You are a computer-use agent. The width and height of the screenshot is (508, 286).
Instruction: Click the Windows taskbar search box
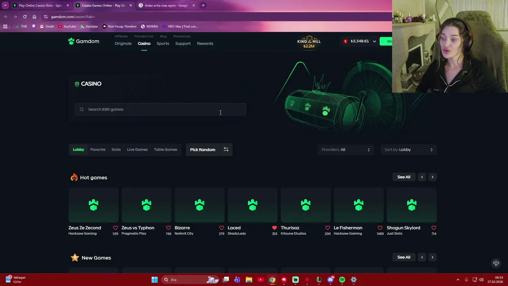tap(190, 280)
